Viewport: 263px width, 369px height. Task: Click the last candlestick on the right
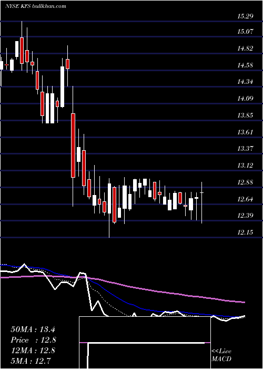[x=201, y=202]
